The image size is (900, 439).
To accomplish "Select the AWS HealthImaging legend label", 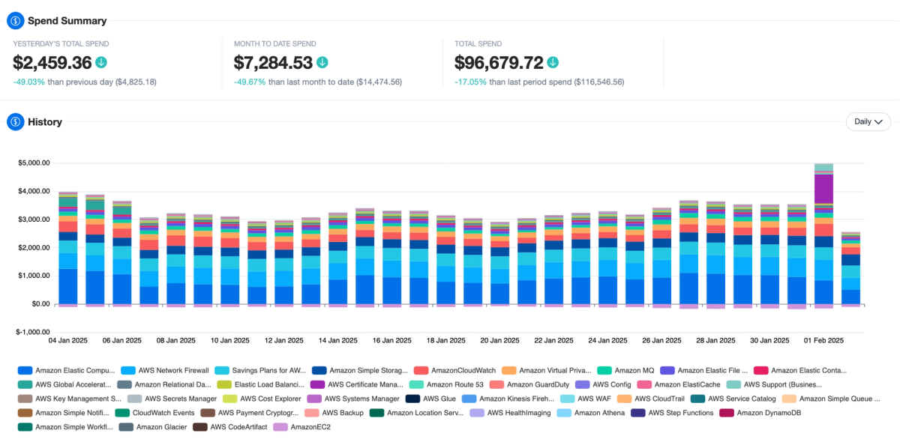I will pyautogui.click(x=518, y=413).
